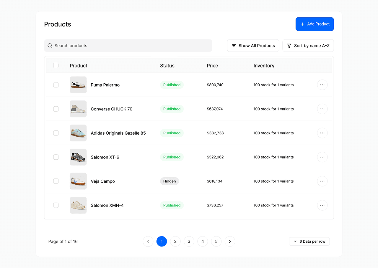Click the Veja Campo product name
This screenshot has width=378, height=268.
tap(103, 181)
